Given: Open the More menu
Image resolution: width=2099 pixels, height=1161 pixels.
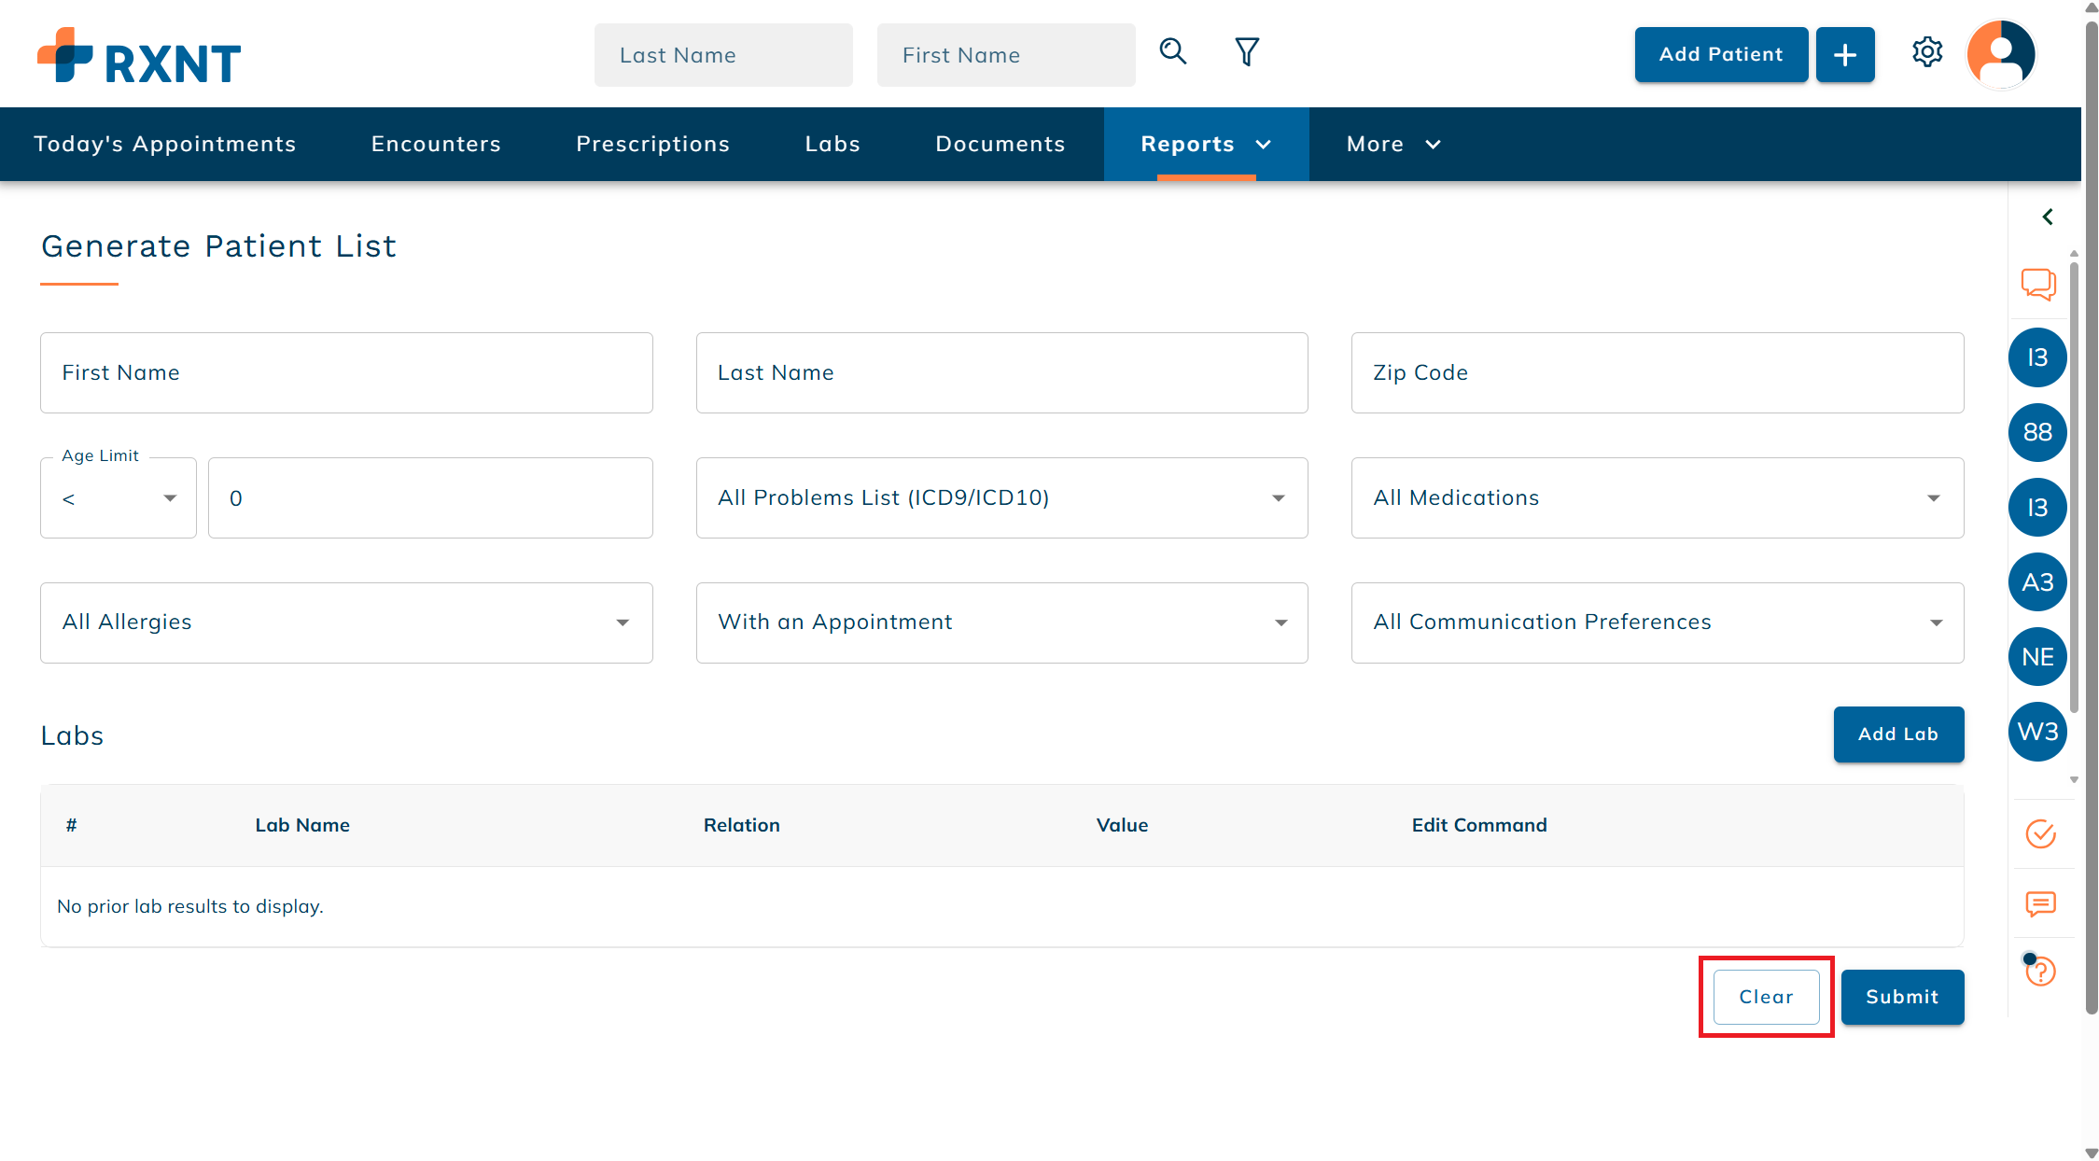Looking at the screenshot, I should (x=1393, y=144).
